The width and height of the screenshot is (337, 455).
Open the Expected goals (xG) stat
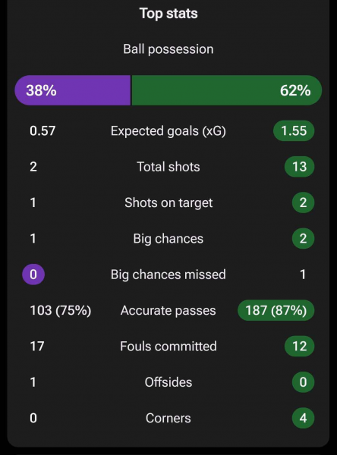(x=168, y=131)
